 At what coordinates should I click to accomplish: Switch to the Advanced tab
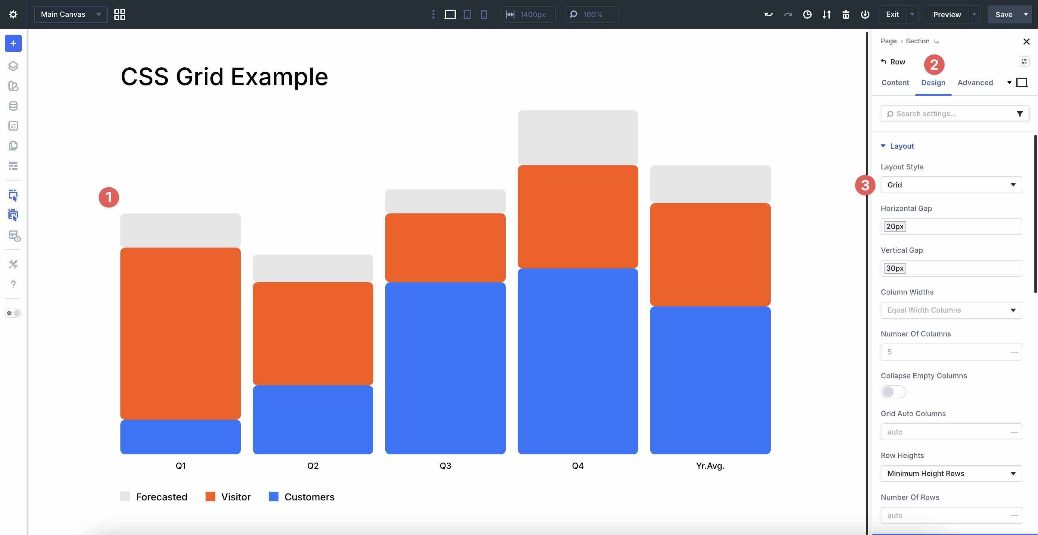tap(975, 82)
